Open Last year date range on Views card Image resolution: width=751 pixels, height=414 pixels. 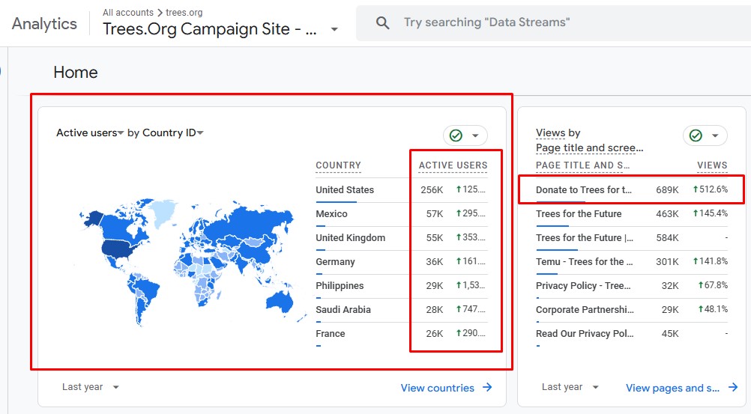[570, 387]
